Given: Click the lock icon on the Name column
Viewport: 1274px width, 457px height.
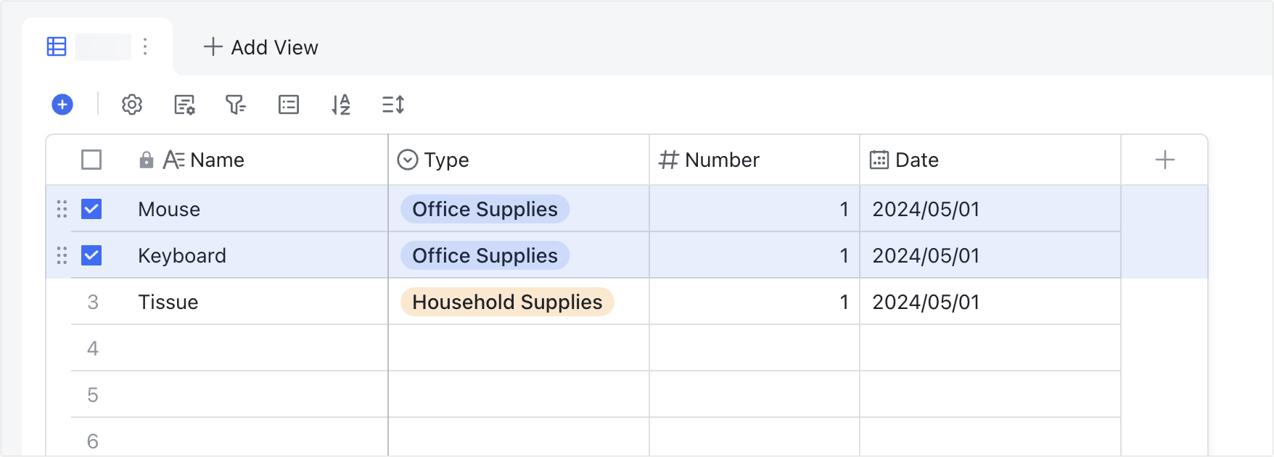Looking at the screenshot, I should [x=147, y=160].
